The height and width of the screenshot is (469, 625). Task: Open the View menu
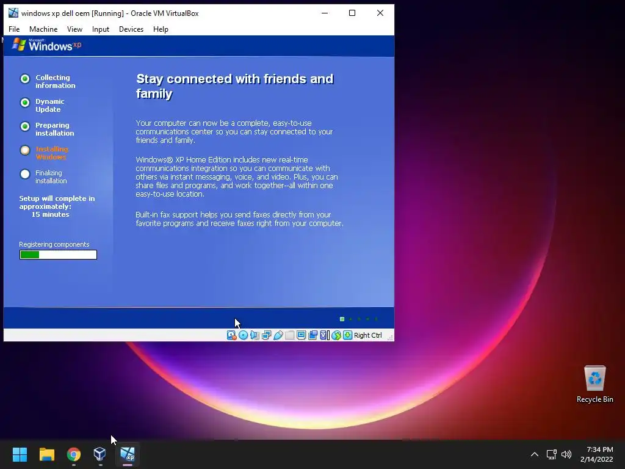click(x=74, y=29)
